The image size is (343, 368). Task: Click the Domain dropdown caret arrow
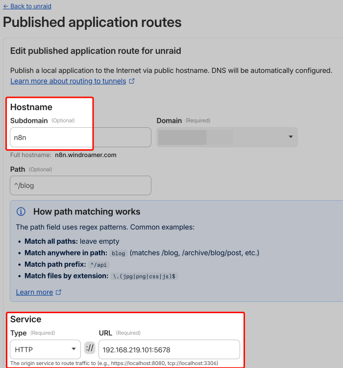[x=291, y=137]
